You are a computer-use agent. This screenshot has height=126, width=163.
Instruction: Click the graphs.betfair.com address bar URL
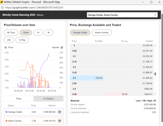coord(34,8)
